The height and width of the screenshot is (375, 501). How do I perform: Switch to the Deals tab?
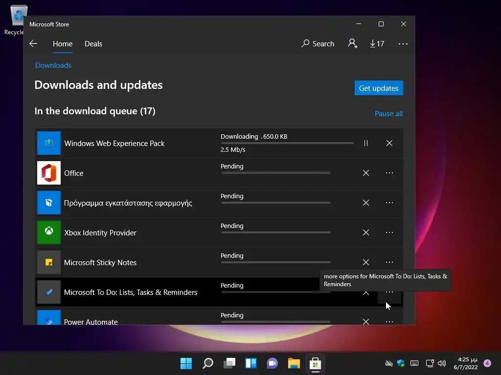pos(93,43)
